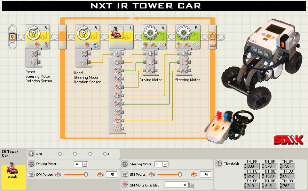The image size is (308, 191).
Task: Click the SM Motor Limit stepper arrows
Action: point(192,185)
